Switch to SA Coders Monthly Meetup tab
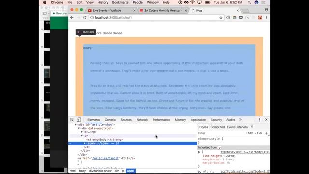The image size is (309, 174). (x=162, y=10)
